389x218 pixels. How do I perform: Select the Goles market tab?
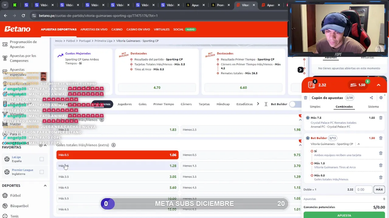(143, 104)
